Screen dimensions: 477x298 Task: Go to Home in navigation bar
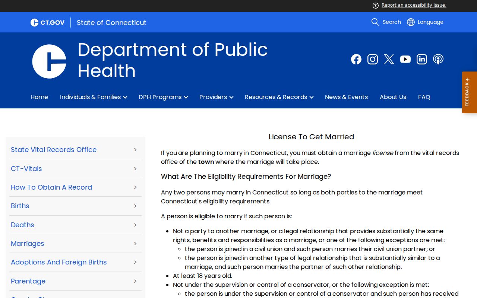[39, 97]
